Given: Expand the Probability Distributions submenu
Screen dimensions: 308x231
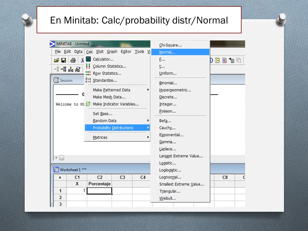Looking at the screenshot, I should tap(117, 128).
